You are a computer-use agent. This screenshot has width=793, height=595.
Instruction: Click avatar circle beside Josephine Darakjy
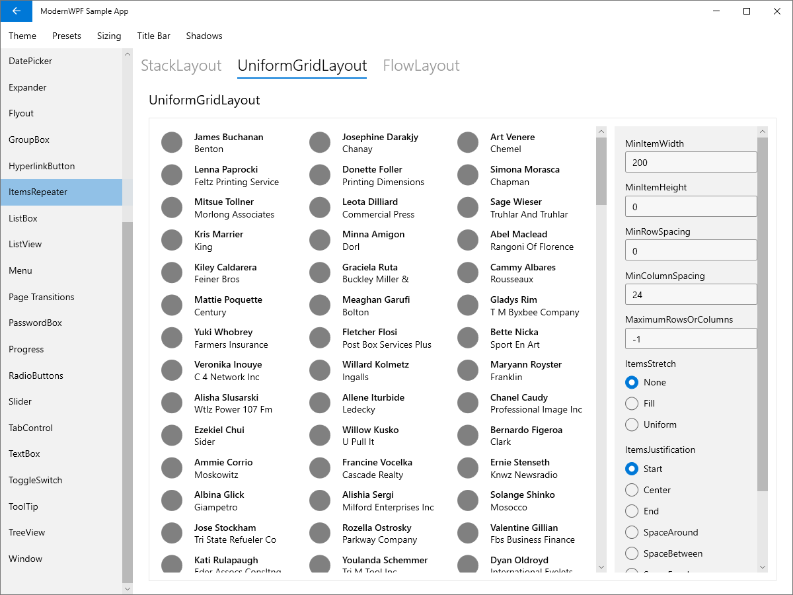click(x=320, y=142)
